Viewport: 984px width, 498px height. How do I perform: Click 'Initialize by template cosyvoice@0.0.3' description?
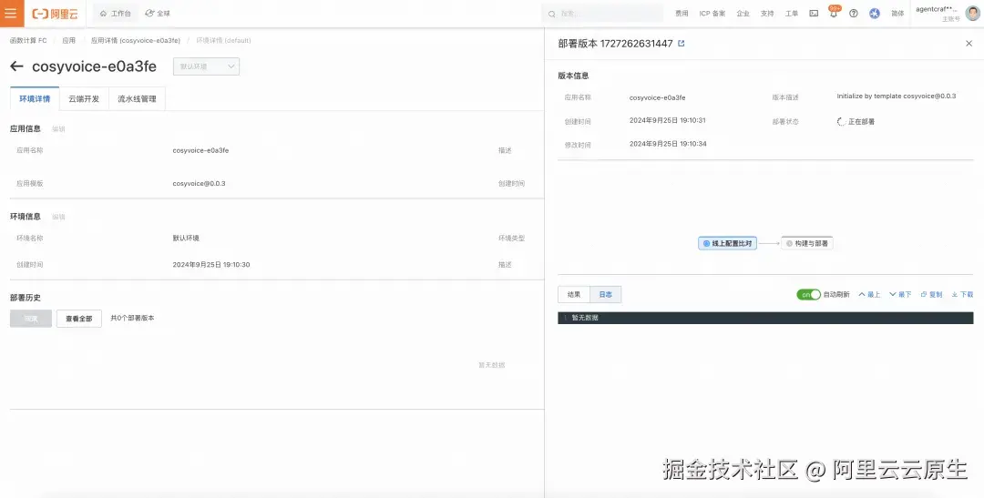click(897, 97)
